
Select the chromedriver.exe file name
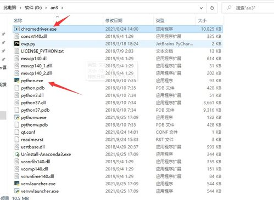tap(39, 29)
